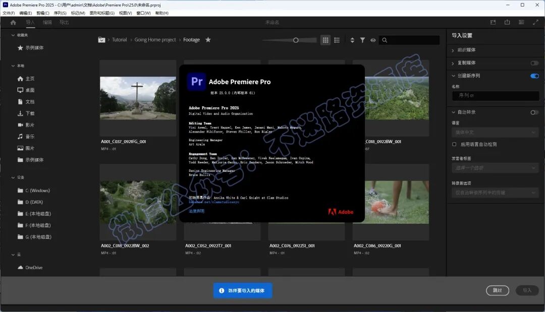Click the 跳过 skip button
The image size is (545, 312).
click(498, 290)
